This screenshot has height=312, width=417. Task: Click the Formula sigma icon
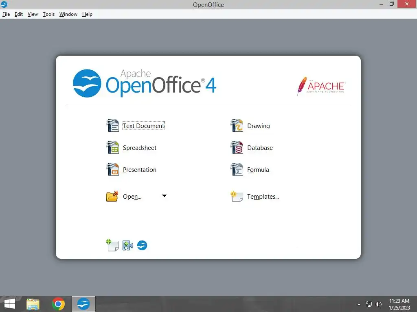click(x=237, y=169)
